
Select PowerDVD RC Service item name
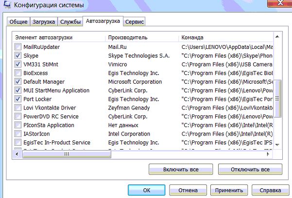[x=51, y=117]
